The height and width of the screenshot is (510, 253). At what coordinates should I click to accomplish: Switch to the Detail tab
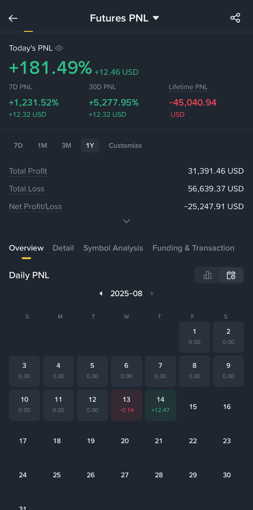63,248
